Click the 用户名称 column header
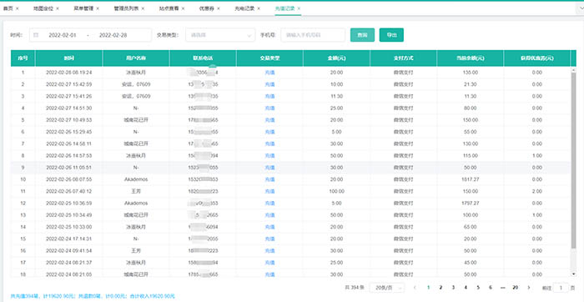Image resolution: width=584 pixels, height=302 pixels. click(x=136, y=58)
